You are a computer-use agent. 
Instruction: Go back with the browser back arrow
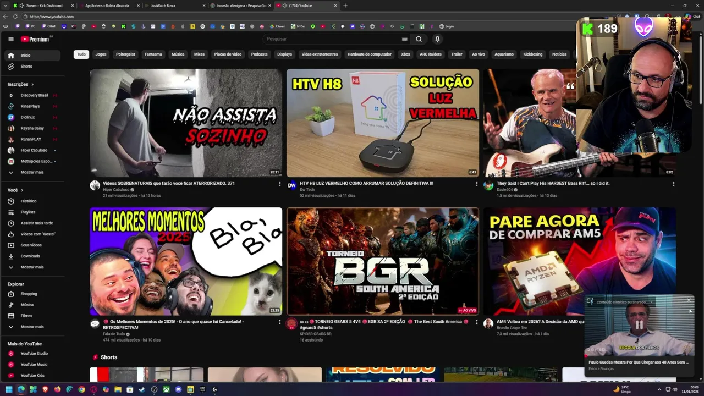pyautogui.click(x=5, y=16)
